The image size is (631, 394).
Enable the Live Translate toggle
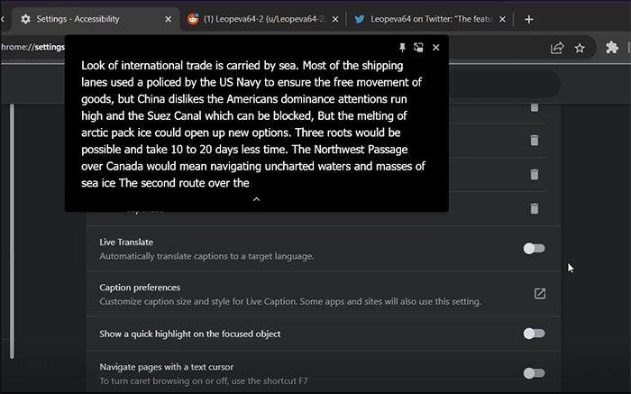pos(534,248)
